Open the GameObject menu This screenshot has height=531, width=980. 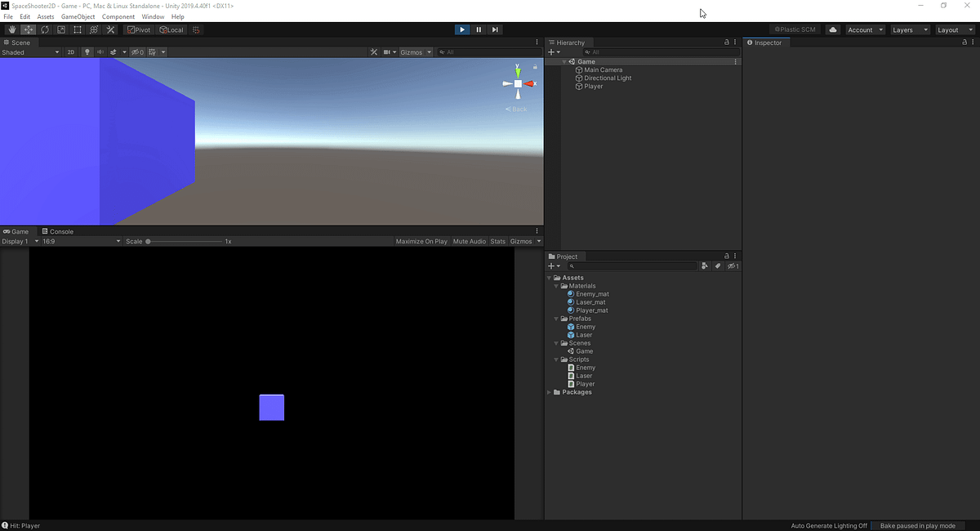tap(78, 16)
